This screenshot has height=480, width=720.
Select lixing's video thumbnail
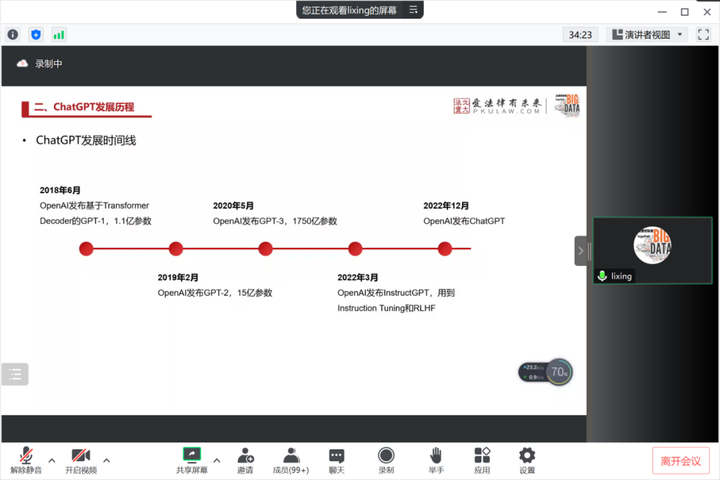(x=653, y=251)
